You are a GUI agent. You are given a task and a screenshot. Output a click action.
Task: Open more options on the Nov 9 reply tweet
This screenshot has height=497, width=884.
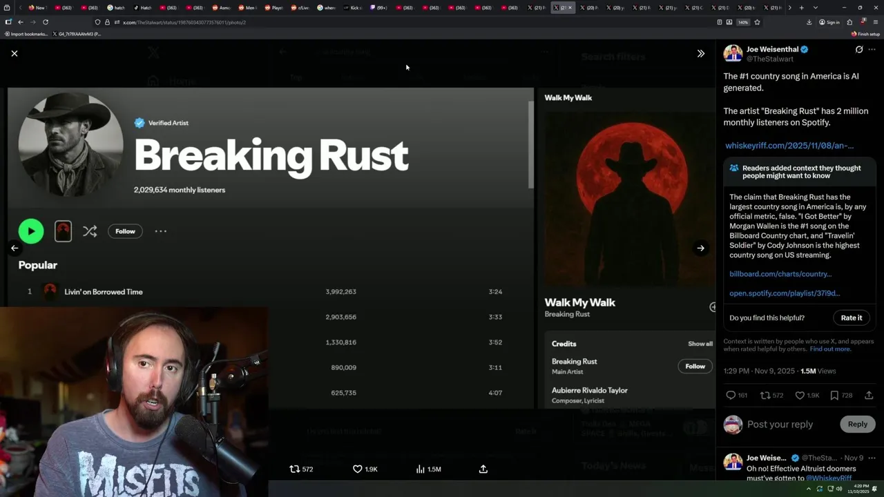pos(872,458)
